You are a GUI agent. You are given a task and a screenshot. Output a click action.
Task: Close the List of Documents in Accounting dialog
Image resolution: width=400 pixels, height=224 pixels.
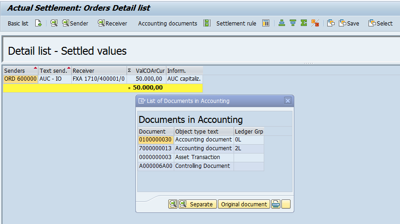(288, 101)
